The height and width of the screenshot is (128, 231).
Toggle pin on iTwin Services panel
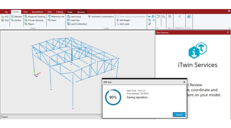pyautogui.click(x=228, y=33)
